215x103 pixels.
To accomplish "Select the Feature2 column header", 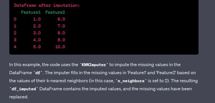I will tap(55, 12).
